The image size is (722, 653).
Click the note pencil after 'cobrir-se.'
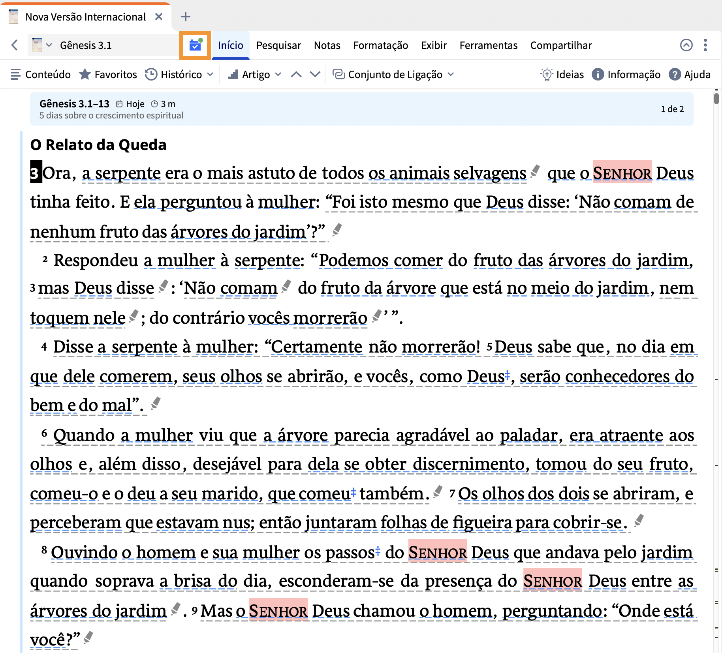click(x=639, y=520)
